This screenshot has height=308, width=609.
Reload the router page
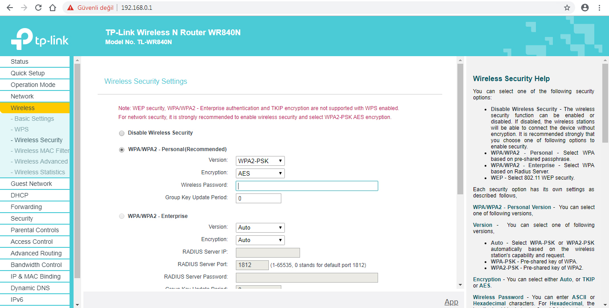coord(38,8)
